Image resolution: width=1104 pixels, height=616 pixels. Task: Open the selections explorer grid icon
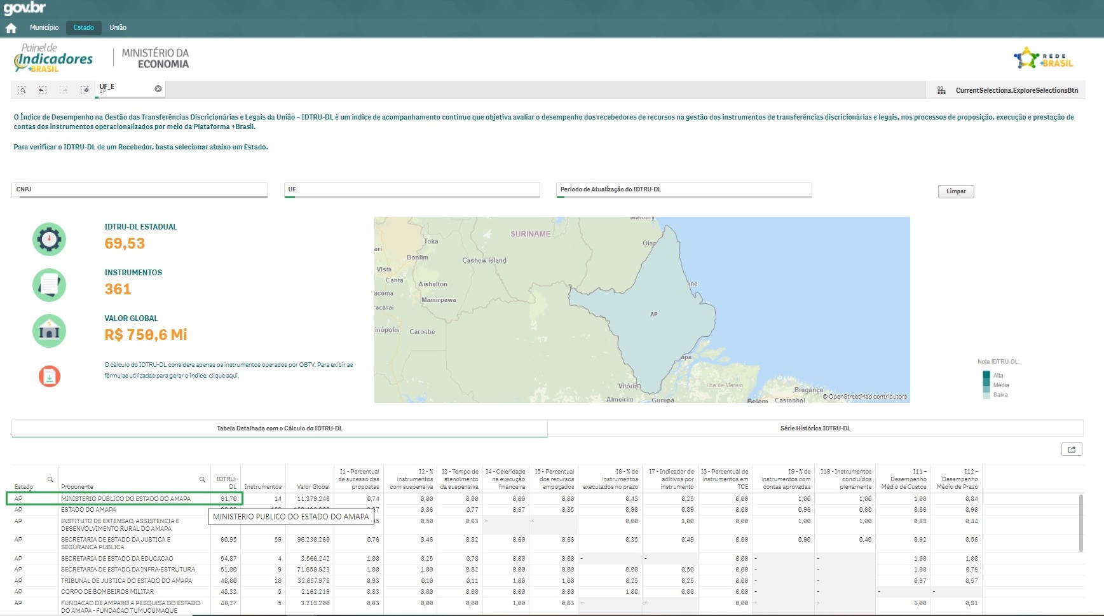click(941, 91)
